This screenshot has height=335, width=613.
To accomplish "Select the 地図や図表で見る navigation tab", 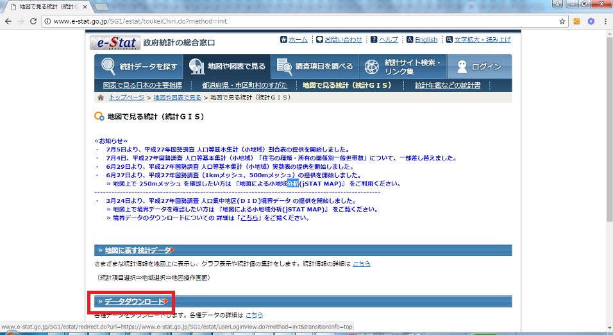I will (x=226, y=66).
